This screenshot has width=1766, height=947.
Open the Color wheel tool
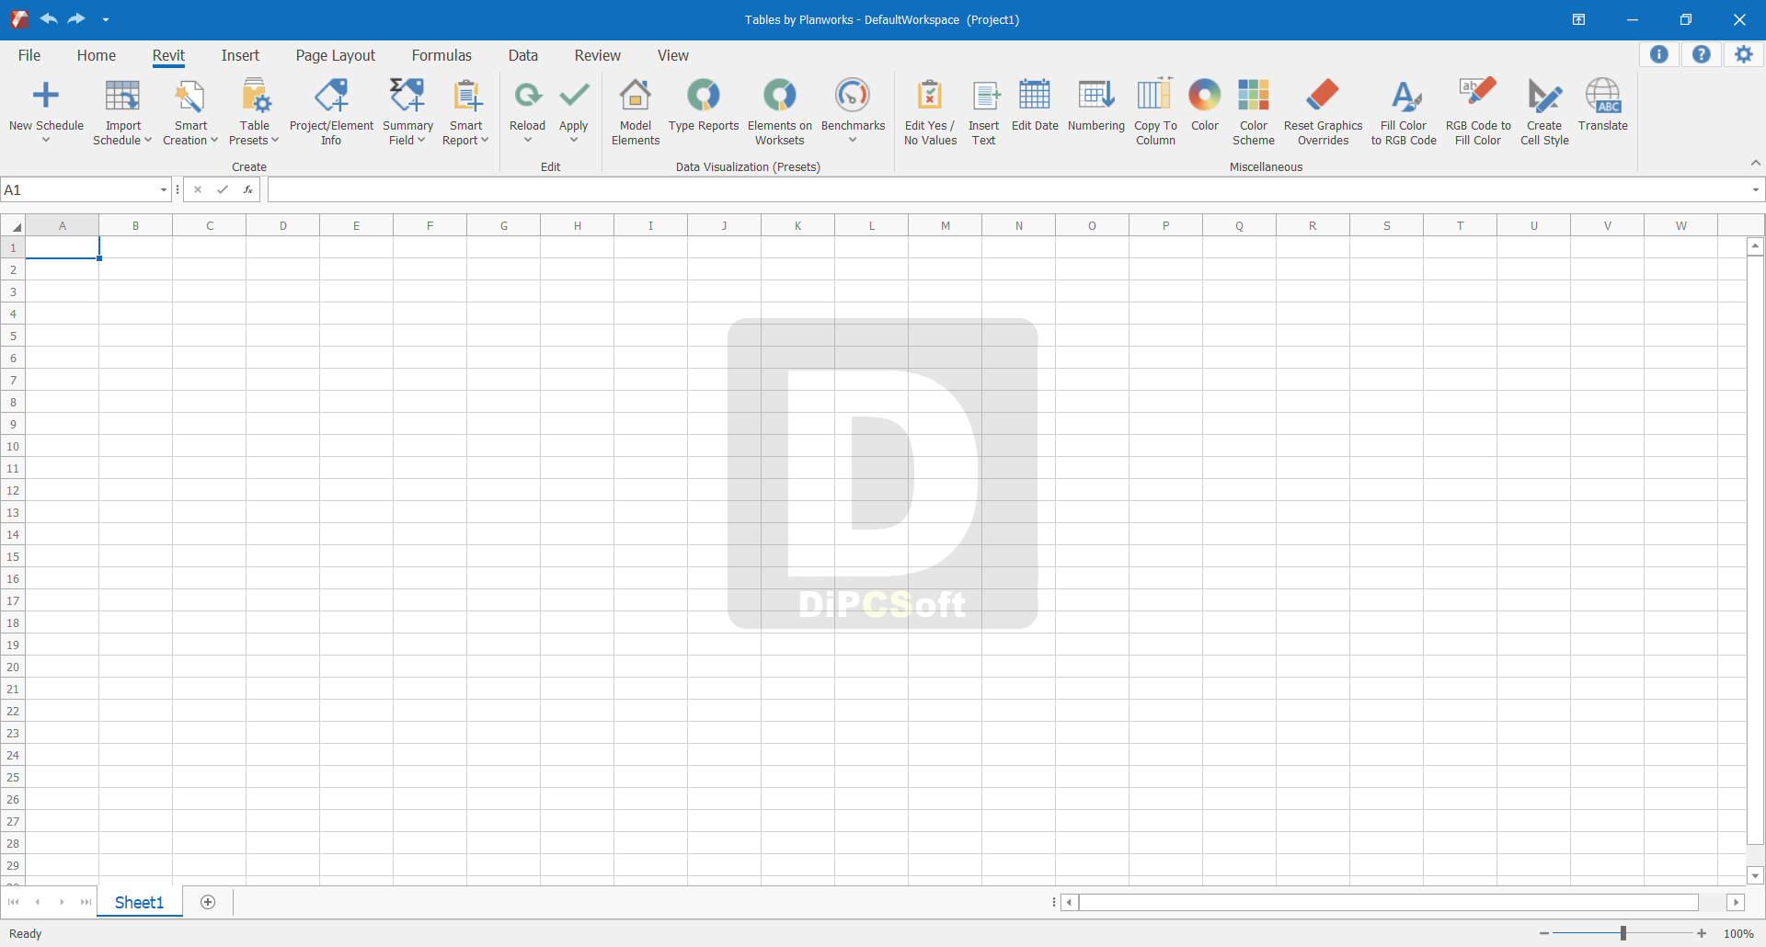(1205, 106)
